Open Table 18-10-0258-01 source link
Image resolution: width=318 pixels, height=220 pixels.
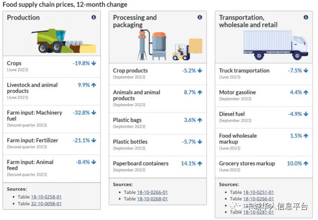46,197
